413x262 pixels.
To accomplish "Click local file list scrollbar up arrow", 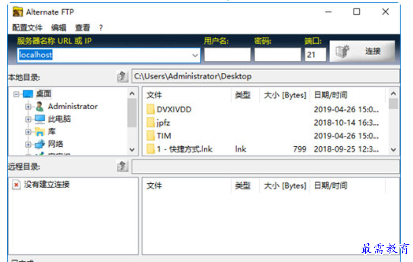I will point(393,94).
